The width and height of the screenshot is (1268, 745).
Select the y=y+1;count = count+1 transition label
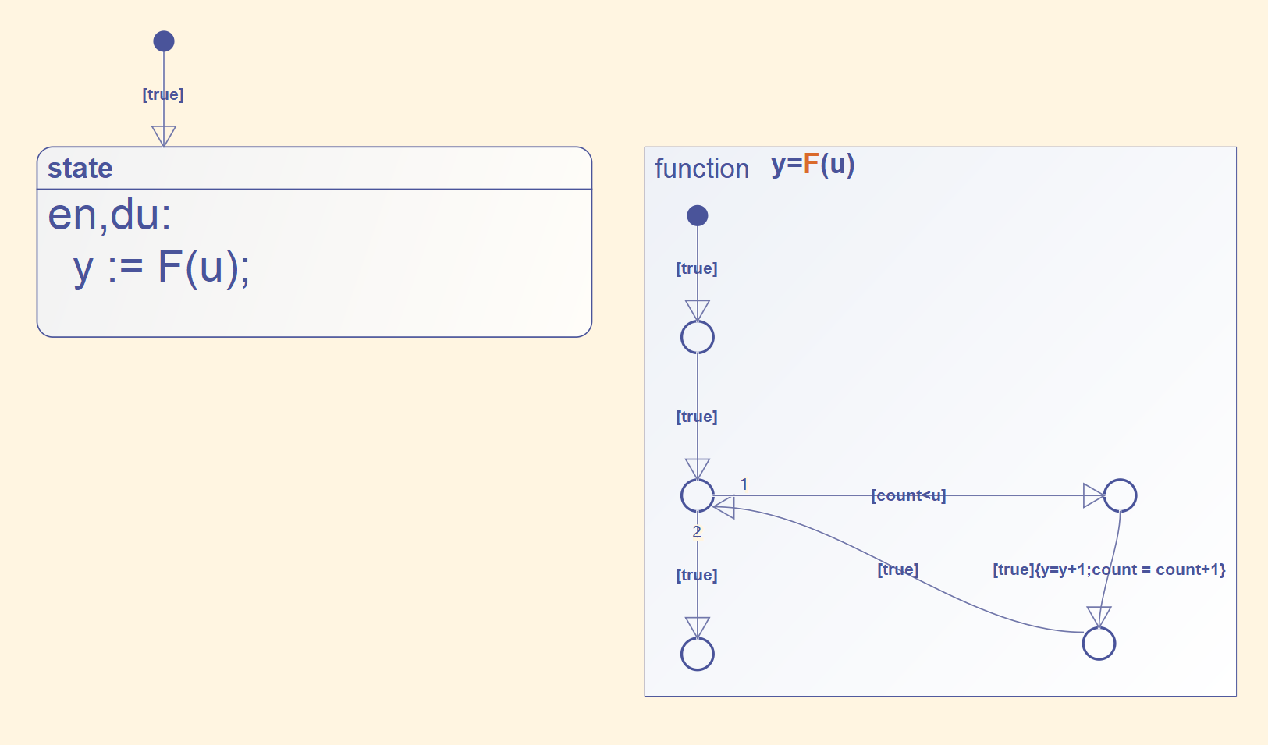[x=1109, y=569]
